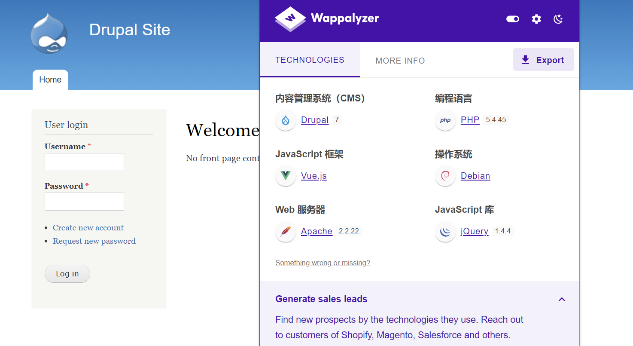
Task: Click the Drupal Site title
Action: click(130, 30)
